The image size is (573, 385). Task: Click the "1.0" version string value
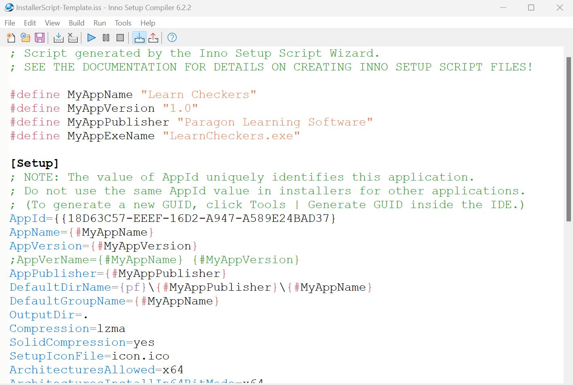click(180, 108)
